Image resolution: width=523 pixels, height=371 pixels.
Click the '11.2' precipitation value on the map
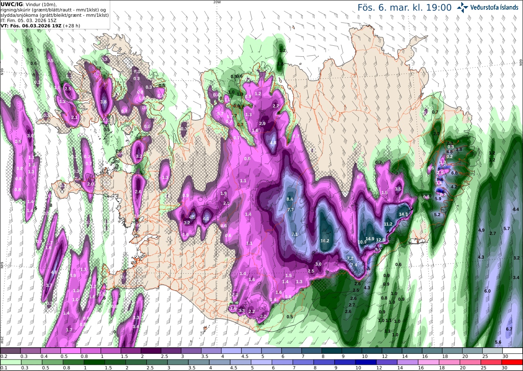pyautogui.click(x=388, y=224)
